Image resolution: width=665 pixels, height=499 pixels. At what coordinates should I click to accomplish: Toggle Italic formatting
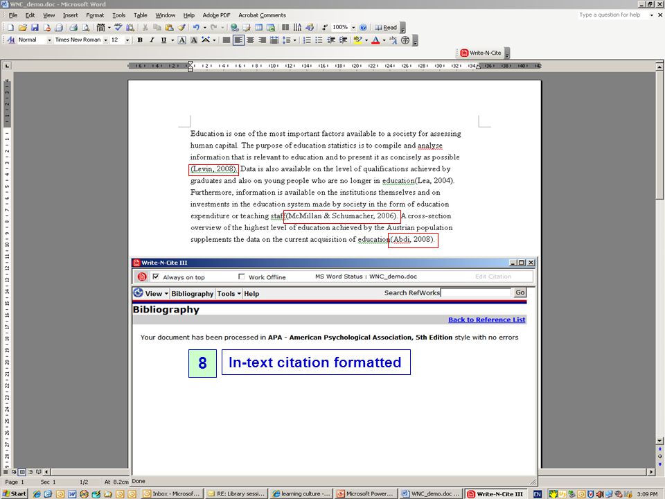coord(152,40)
